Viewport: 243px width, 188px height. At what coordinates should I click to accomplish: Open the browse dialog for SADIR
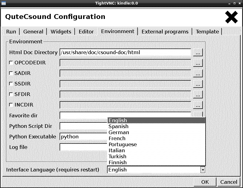click(198, 73)
